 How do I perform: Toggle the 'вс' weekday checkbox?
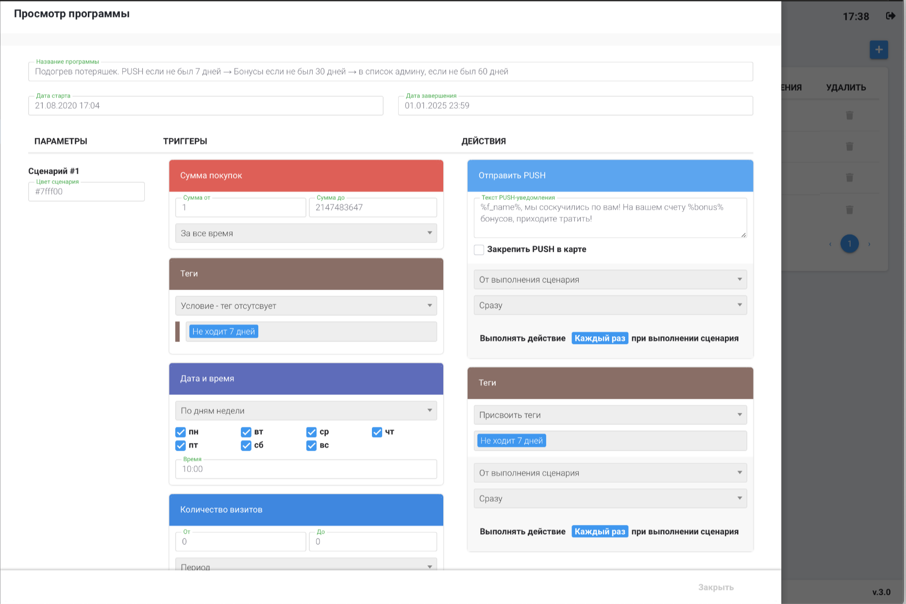[x=312, y=445]
